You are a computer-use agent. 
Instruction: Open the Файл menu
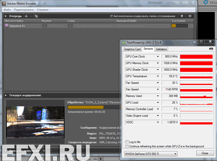7,10
